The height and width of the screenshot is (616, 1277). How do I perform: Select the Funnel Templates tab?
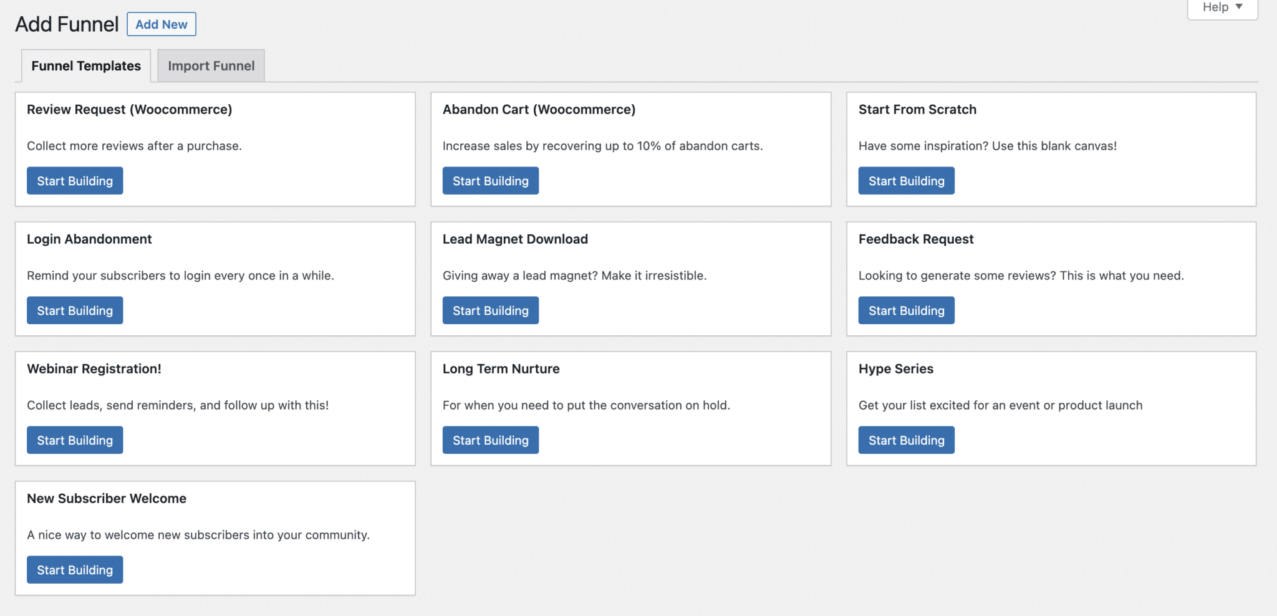point(85,65)
